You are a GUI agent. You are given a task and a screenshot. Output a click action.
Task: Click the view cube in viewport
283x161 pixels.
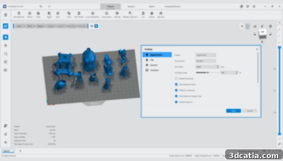click(x=262, y=33)
